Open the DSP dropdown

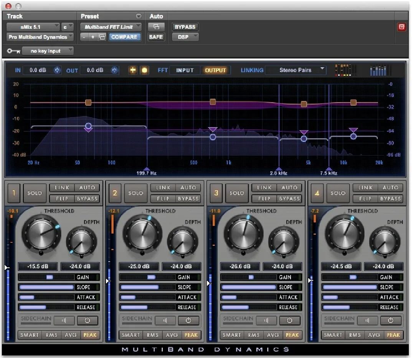pyautogui.click(x=185, y=37)
